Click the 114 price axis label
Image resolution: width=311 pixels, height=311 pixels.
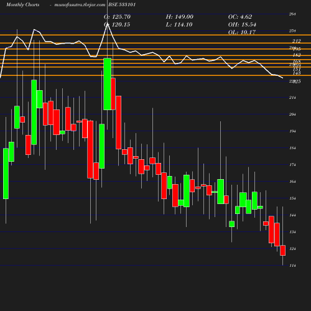point(292,266)
